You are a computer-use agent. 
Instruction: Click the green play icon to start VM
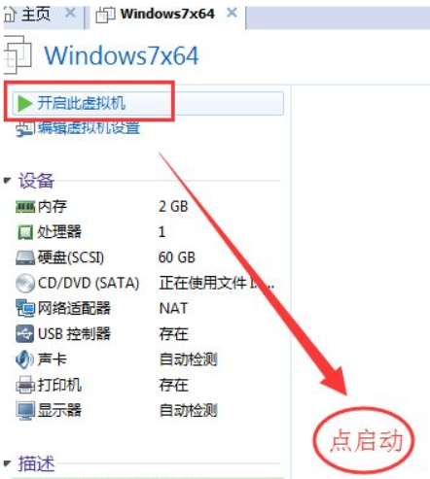(x=24, y=103)
